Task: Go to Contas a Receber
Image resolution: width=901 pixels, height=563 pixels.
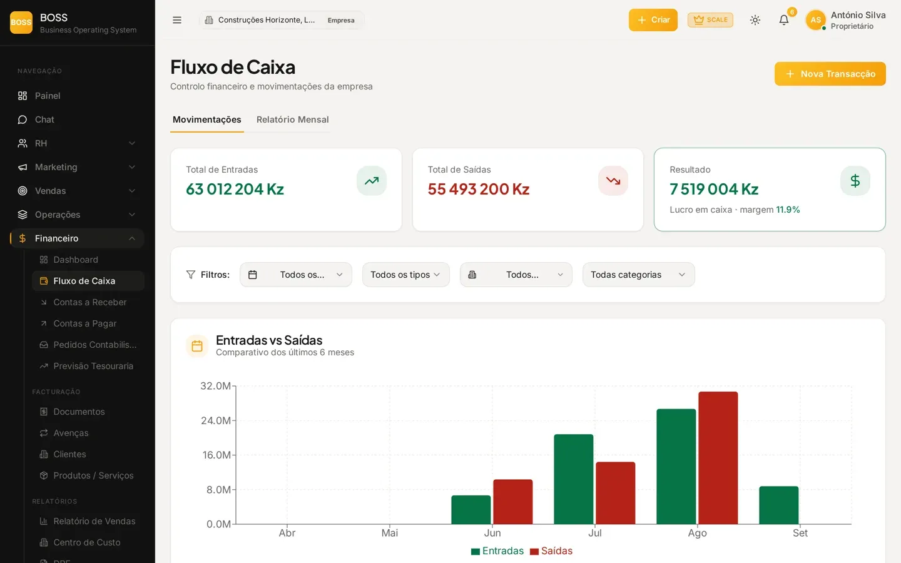Action: tap(88, 302)
